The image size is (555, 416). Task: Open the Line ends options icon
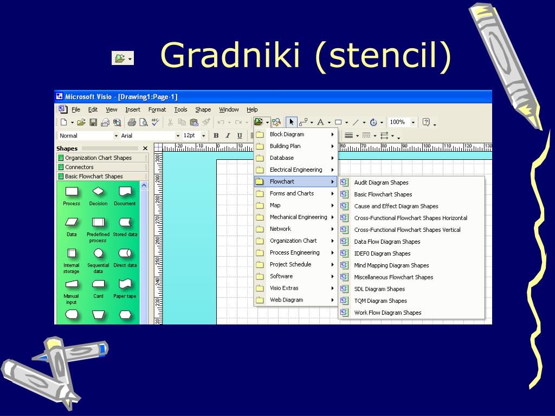tap(384, 135)
